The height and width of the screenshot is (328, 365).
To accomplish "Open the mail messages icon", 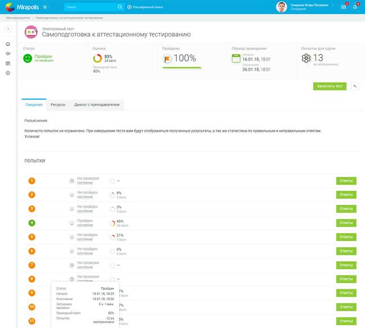I will [344, 7].
